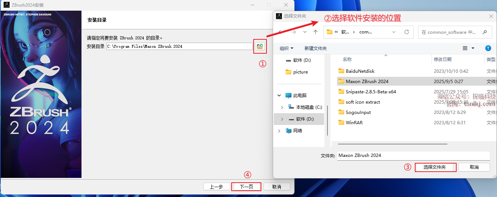This screenshot has width=497, height=197.
Task: Click folder icon in address bar
Action: pos(329,32)
